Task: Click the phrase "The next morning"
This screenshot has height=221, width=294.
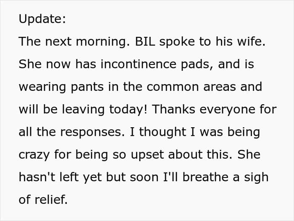Action: point(73,42)
